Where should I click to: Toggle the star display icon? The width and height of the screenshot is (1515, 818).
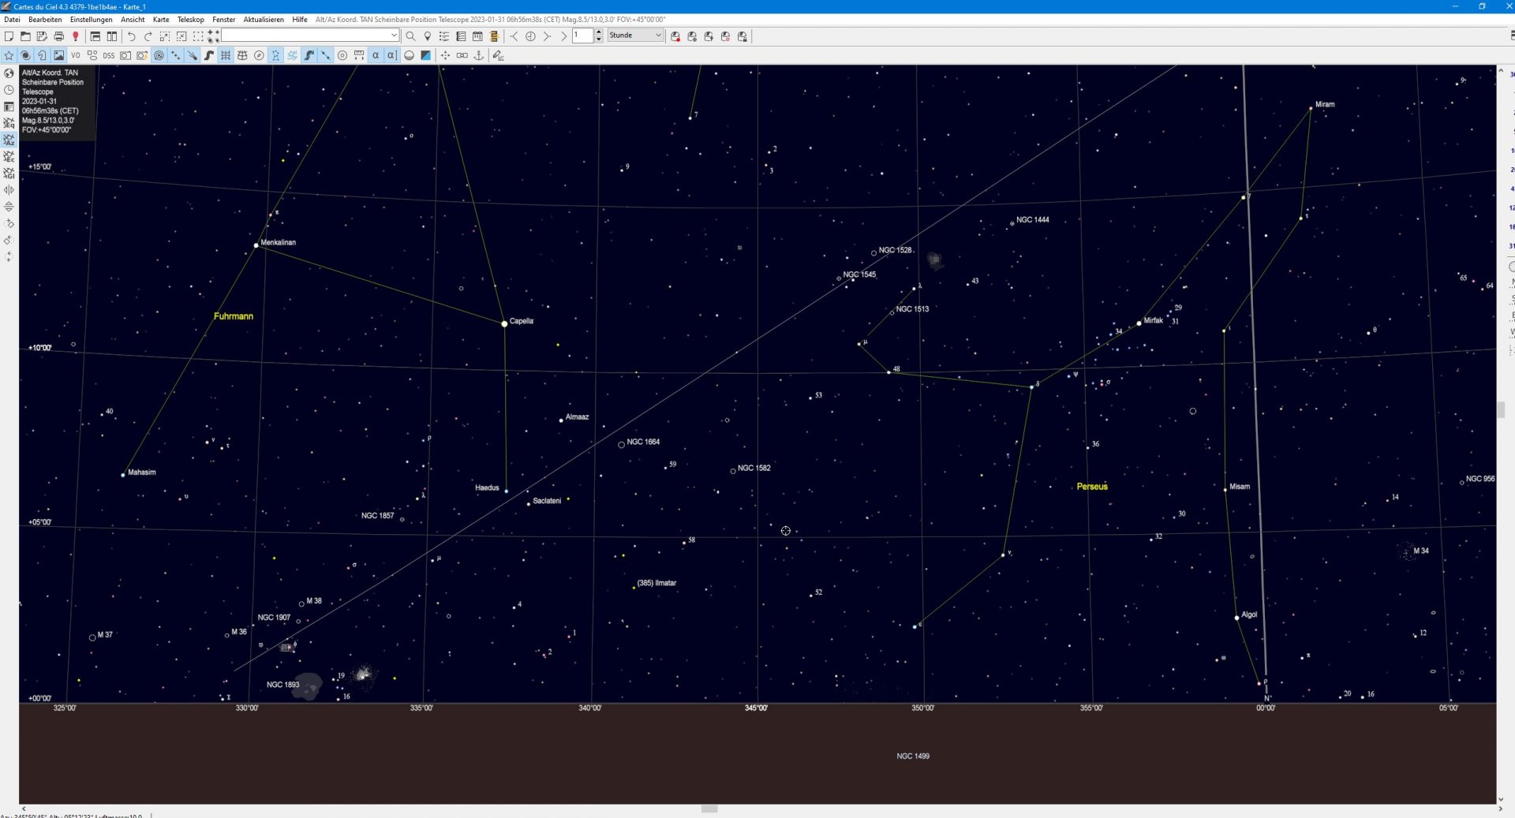coord(9,55)
